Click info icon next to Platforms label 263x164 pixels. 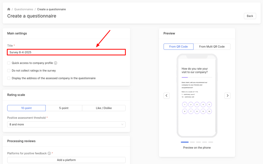click(49, 153)
